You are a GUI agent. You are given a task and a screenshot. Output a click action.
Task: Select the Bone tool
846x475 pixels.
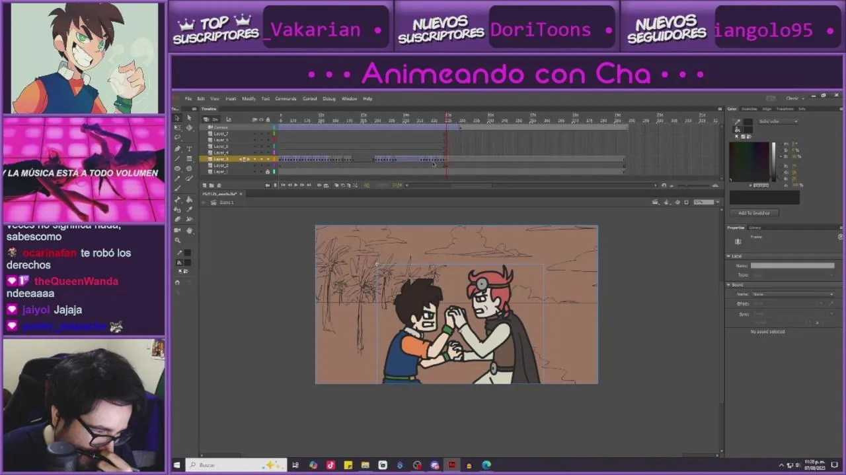177,199
